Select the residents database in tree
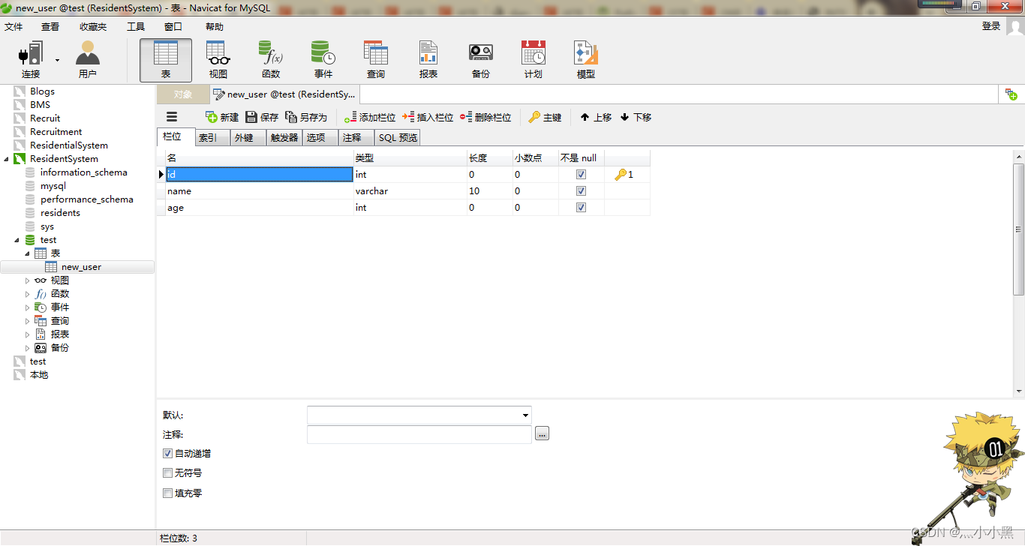Image resolution: width=1025 pixels, height=546 pixels. [60, 213]
